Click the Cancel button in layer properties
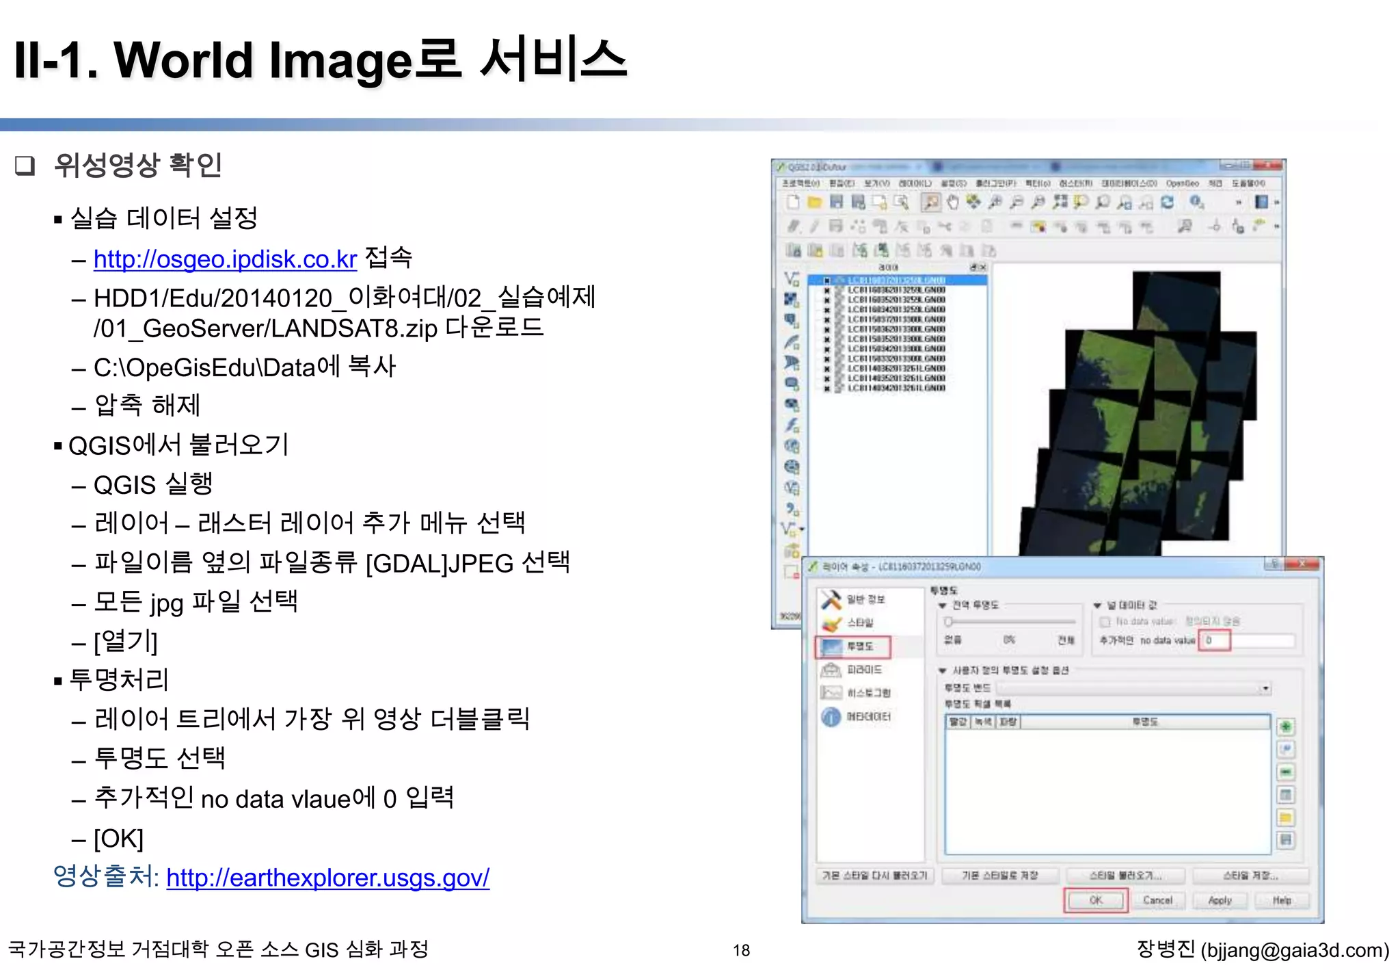The height and width of the screenshot is (970, 1400). (x=1158, y=900)
